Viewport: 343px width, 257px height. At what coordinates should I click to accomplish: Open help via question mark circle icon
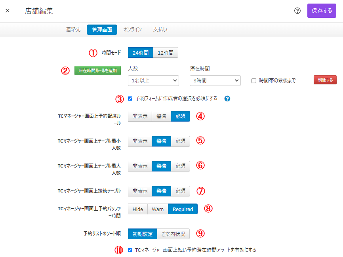point(297,11)
